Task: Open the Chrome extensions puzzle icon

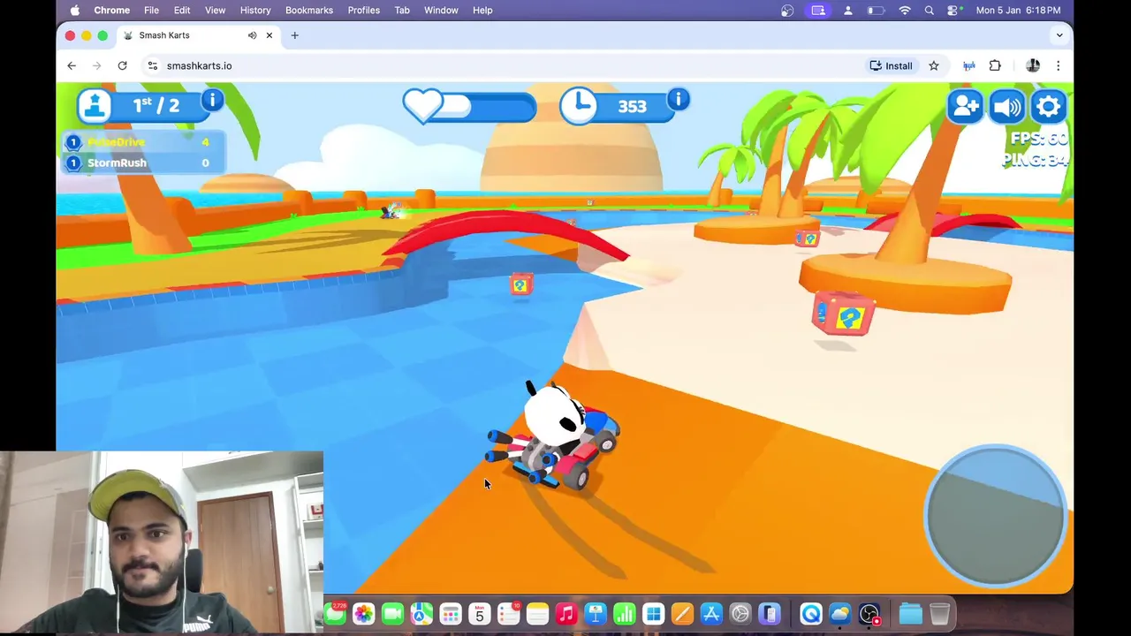Action: [x=995, y=65]
